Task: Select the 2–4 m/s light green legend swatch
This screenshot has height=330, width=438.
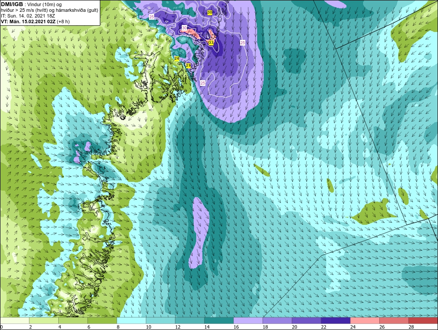Action: coord(44,320)
